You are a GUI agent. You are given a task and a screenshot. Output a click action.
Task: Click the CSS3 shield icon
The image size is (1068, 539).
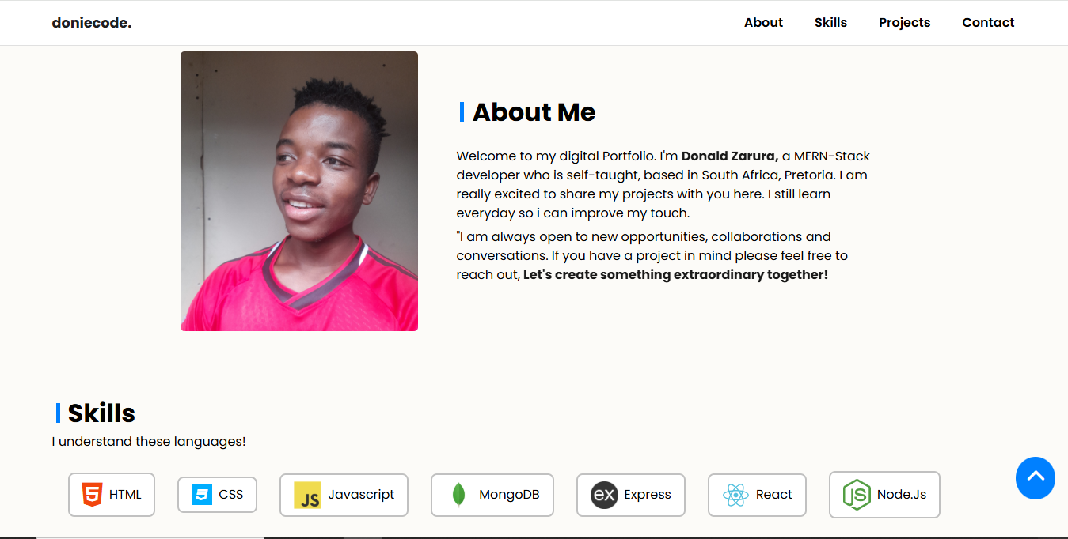tap(202, 495)
